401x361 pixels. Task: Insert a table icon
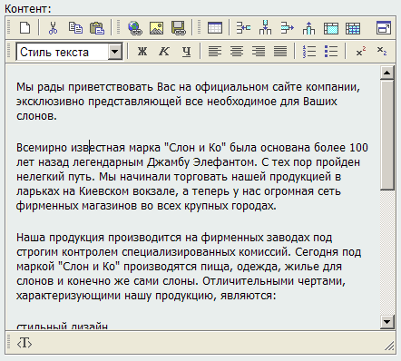pyautogui.click(x=215, y=28)
